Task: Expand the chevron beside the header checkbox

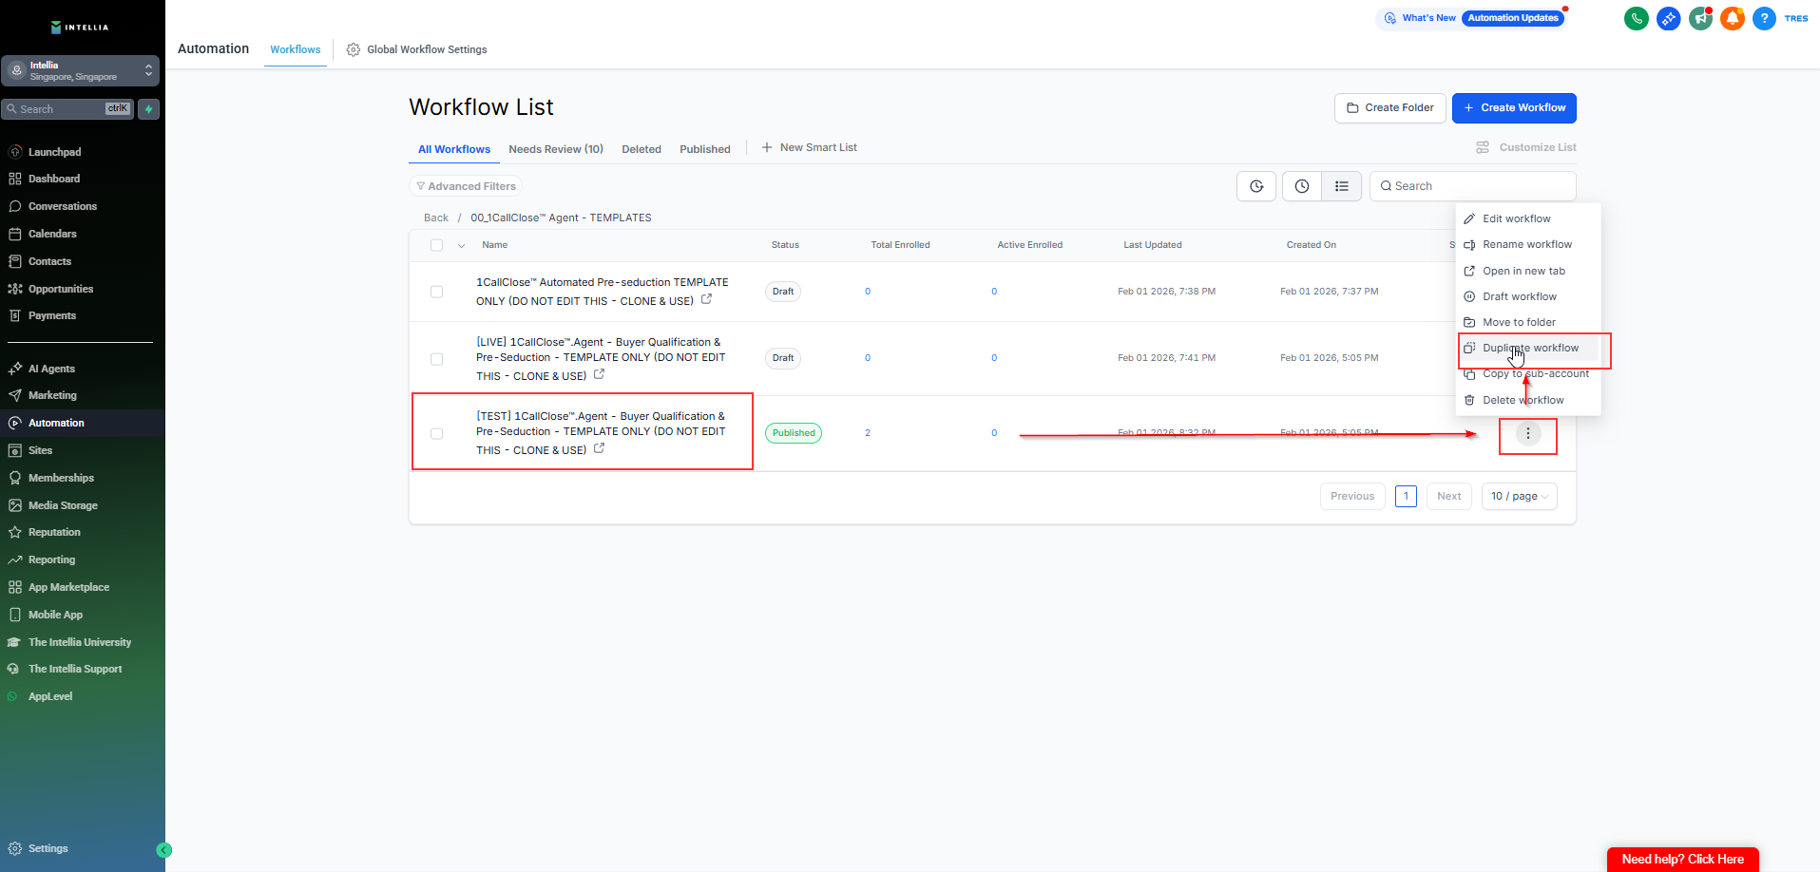Action: pyautogui.click(x=461, y=245)
